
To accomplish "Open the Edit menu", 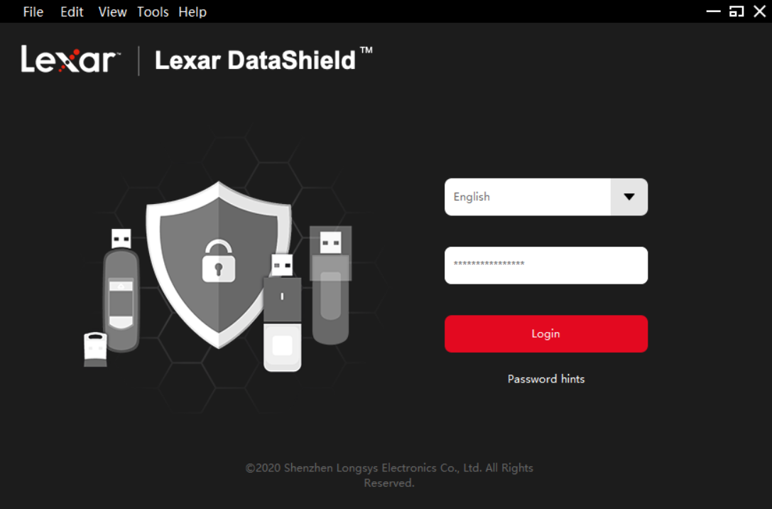I will tap(72, 12).
